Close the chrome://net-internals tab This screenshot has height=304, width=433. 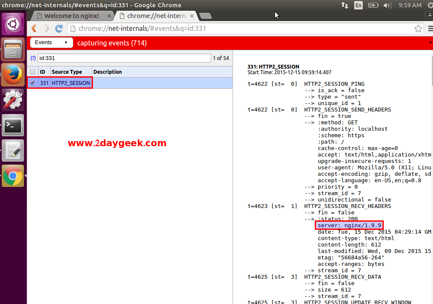point(192,16)
